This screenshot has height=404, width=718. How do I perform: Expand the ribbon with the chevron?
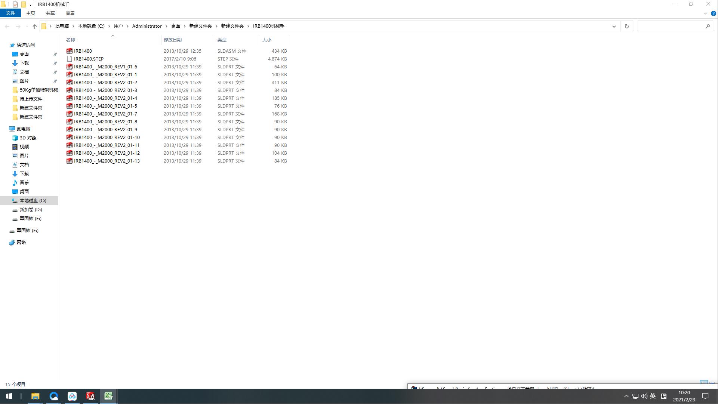705,13
